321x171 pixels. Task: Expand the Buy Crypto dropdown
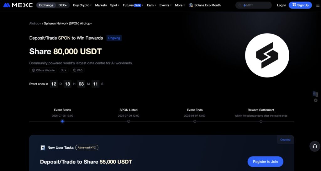coord(82,5)
